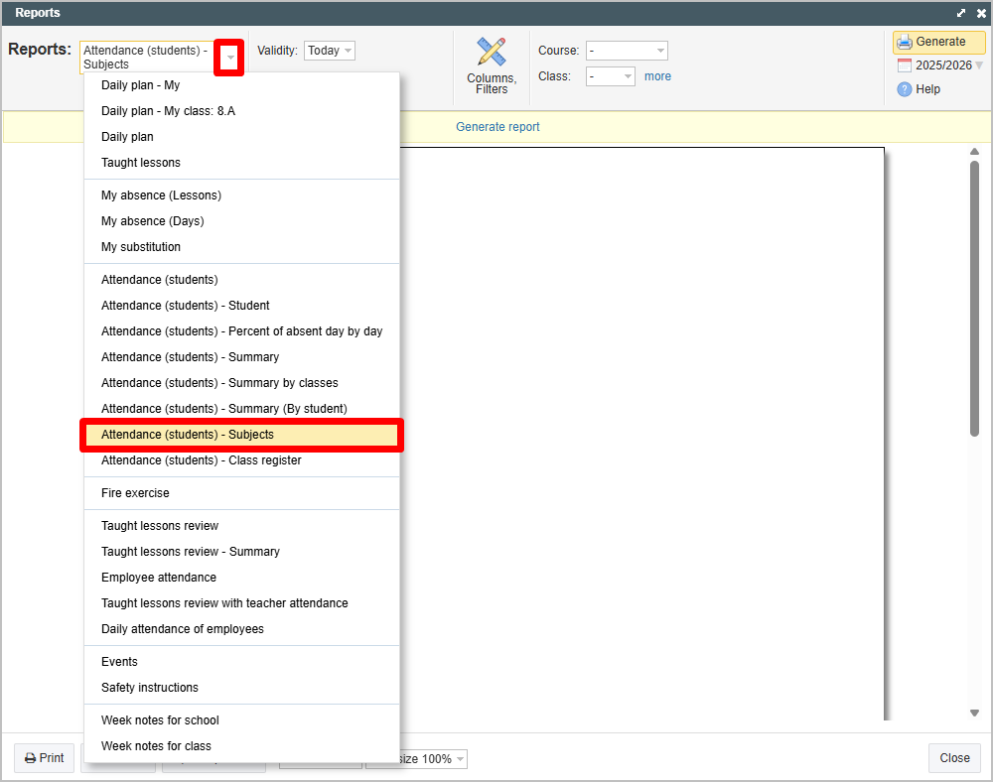Click the blue Help question mark icon
Screen dimensions: 993x782
905,89
